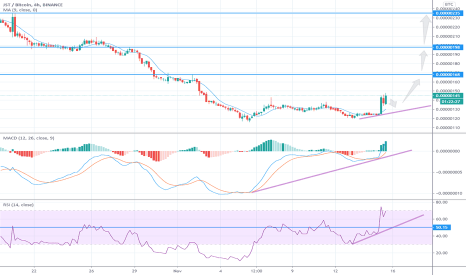Viewport: 466px width, 275px height.
Task: Click the 0.00000160 price axis value
Action: pyautogui.click(x=448, y=82)
